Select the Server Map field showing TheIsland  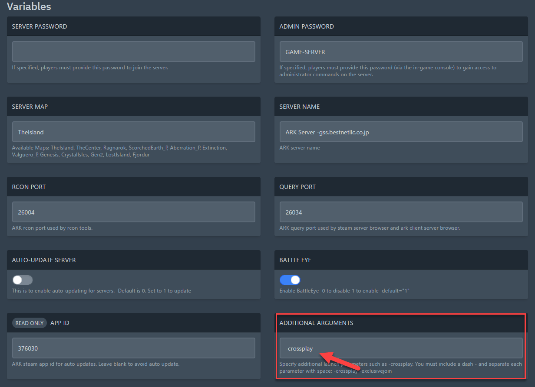click(133, 132)
